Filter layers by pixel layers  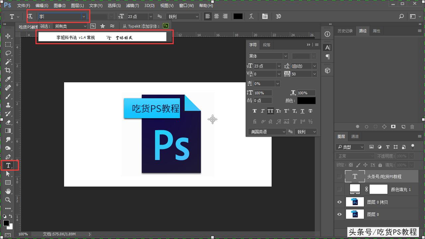(x=372, y=147)
